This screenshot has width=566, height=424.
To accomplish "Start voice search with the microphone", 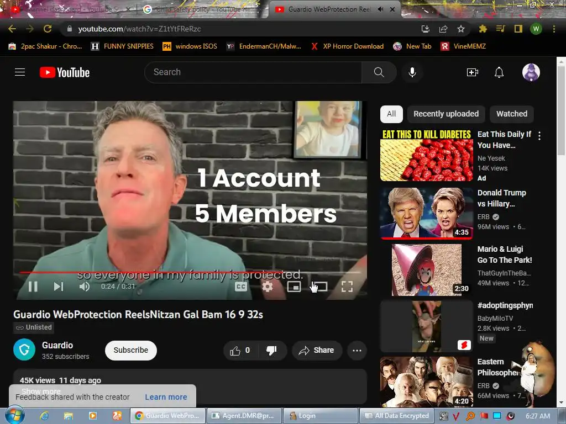I will coord(412,72).
